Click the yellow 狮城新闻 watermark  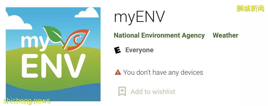[x=250, y=8]
